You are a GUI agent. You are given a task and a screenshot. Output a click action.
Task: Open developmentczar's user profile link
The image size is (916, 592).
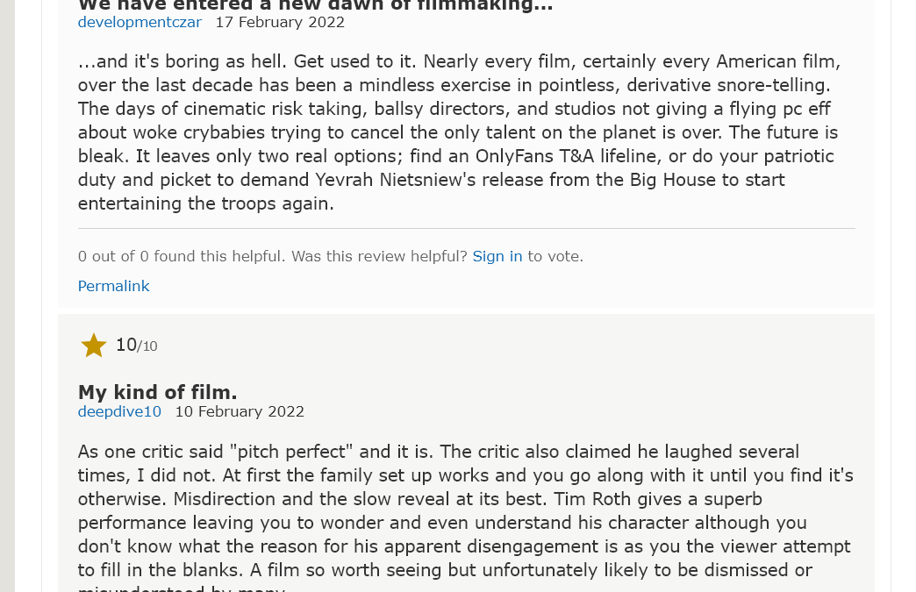coord(140,22)
